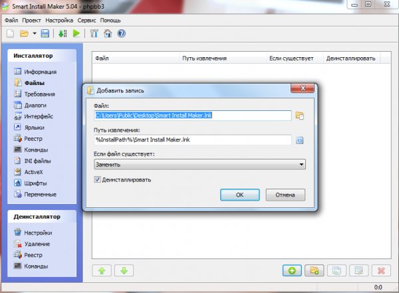Open the Настройка menu

point(59,21)
